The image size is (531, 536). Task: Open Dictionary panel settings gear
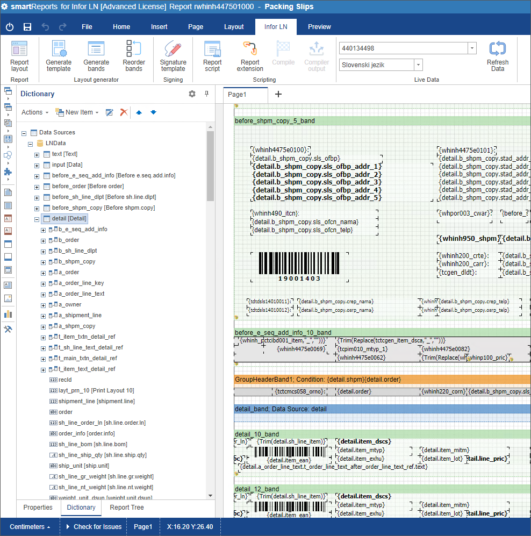192,94
